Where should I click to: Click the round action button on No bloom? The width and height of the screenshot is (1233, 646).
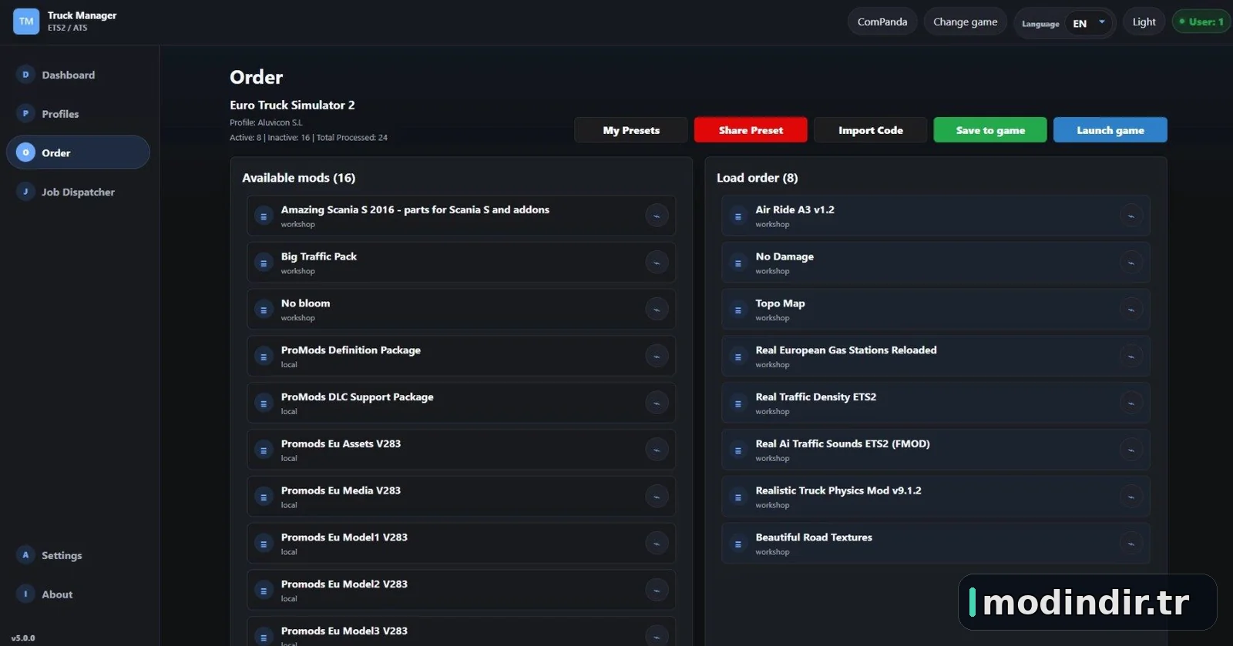pyautogui.click(x=657, y=310)
